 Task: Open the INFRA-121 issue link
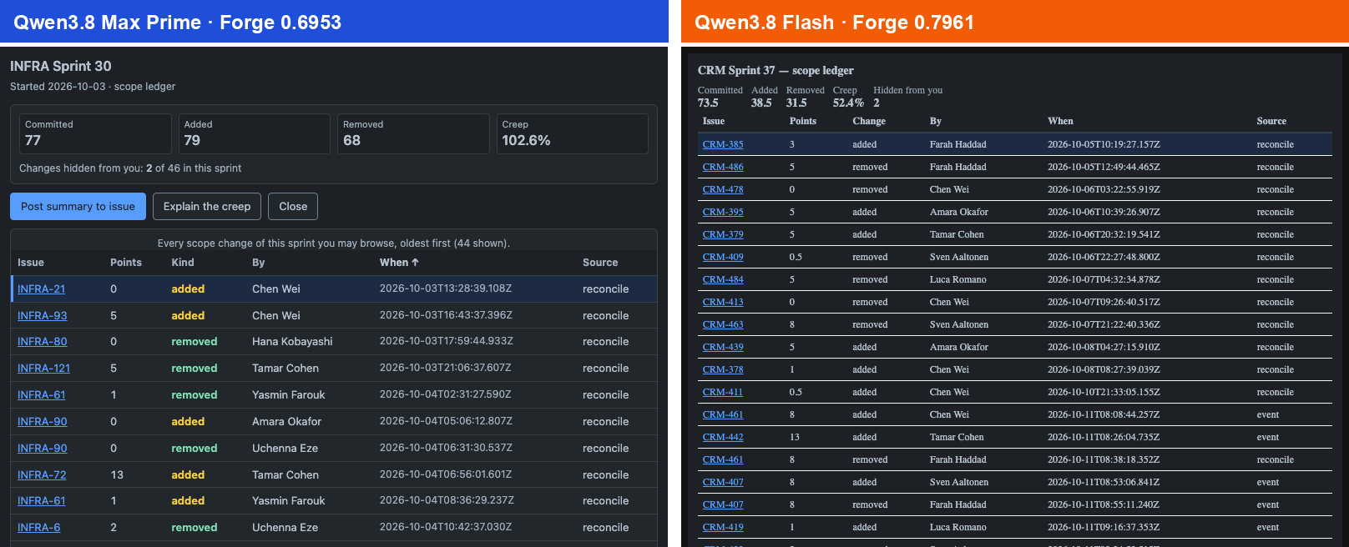click(43, 369)
